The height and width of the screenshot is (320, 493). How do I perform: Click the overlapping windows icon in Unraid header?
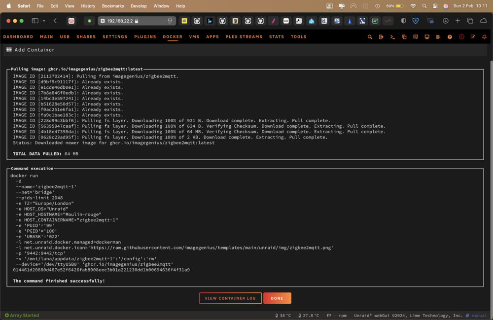(404, 37)
